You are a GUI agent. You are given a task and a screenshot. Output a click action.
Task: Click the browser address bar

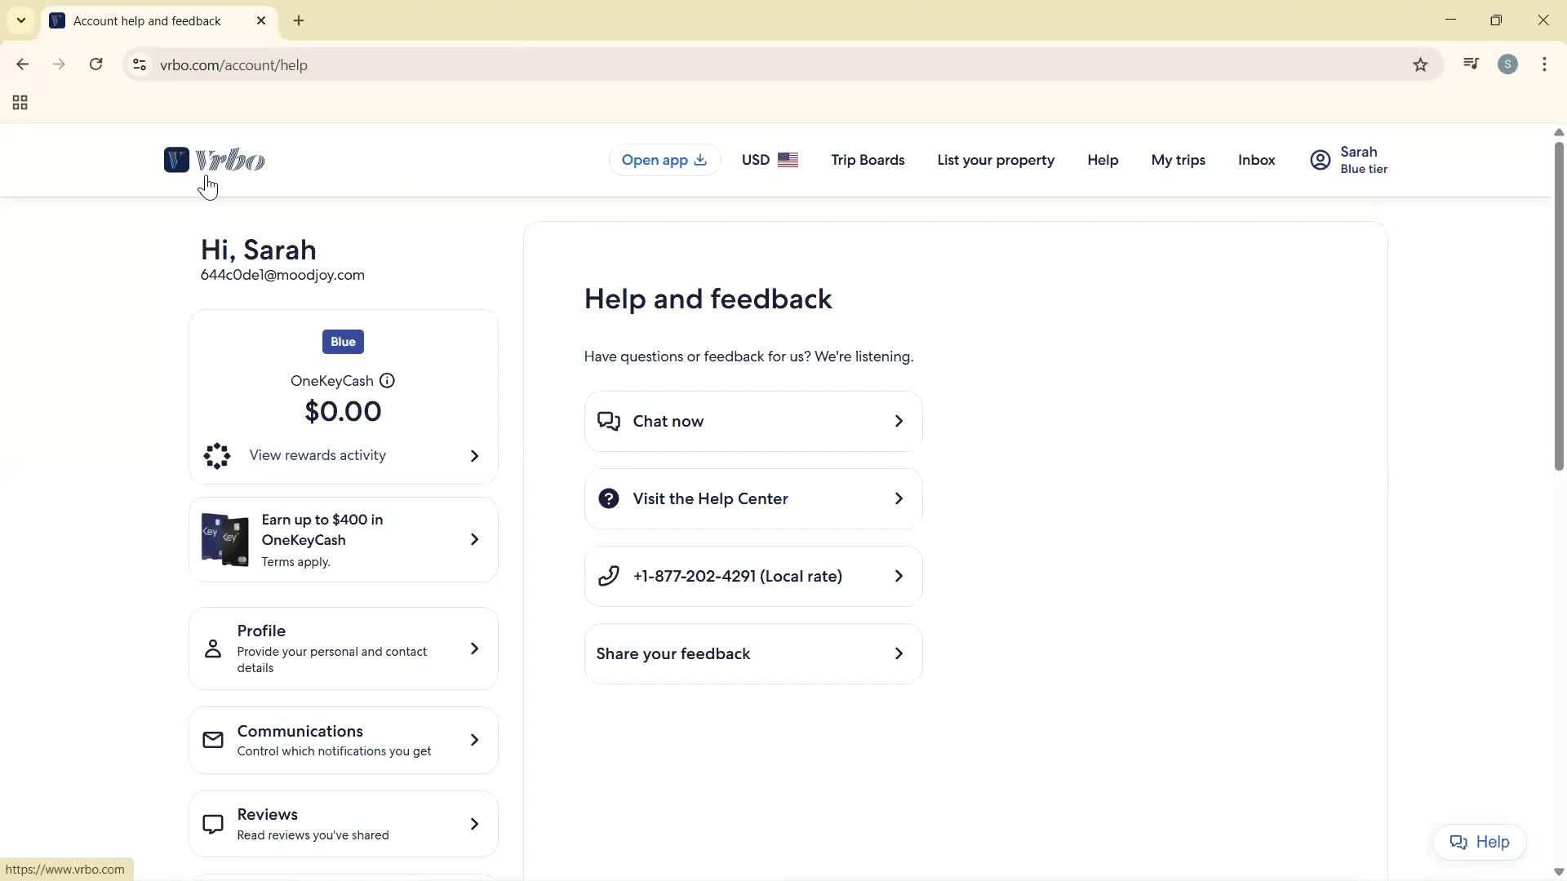[490, 64]
